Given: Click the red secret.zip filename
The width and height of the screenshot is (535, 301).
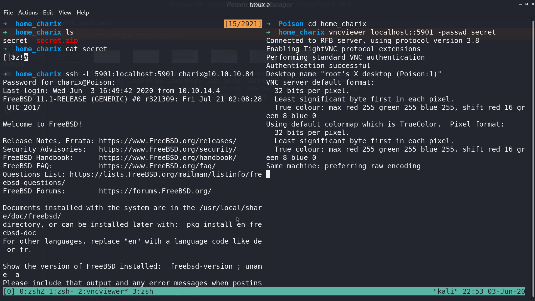Looking at the screenshot, I should coord(57,40).
